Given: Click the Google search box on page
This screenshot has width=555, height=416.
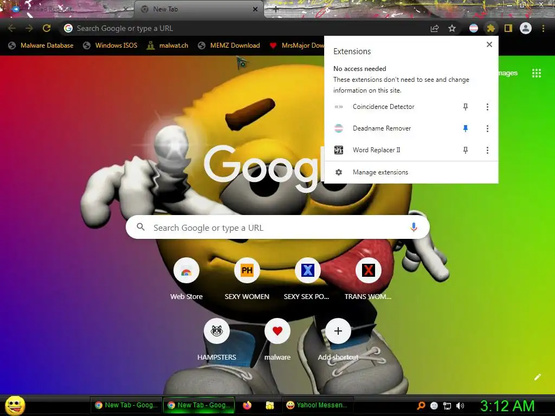Looking at the screenshot, I should coord(277,227).
